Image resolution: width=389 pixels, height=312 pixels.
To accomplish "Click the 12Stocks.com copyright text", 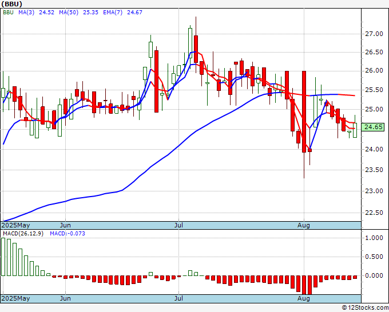I will pos(365,307).
